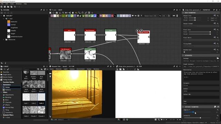The width and height of the screenshot is (221, 124).
Task: Collapse the Attributes section
Action: coord(183,55)
